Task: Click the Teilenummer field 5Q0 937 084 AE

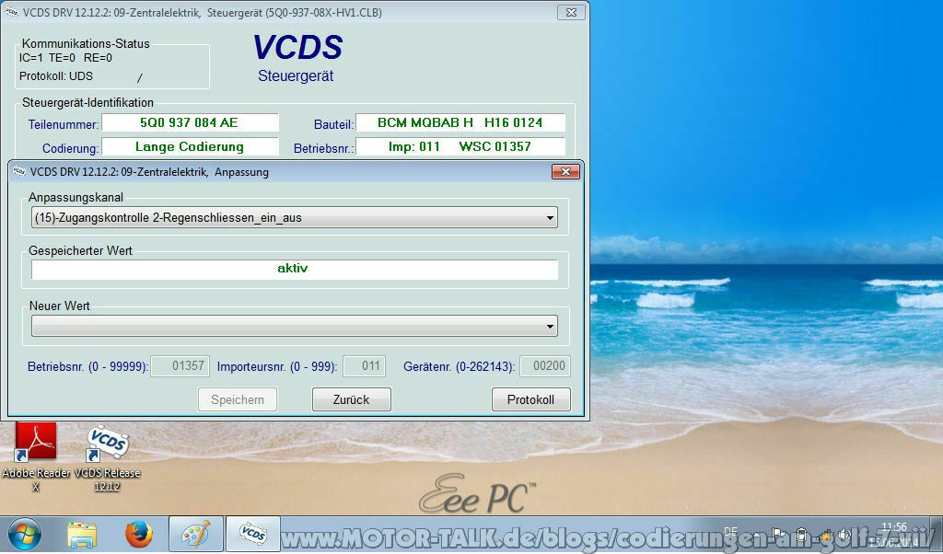Action: click(x=190, y=122)
